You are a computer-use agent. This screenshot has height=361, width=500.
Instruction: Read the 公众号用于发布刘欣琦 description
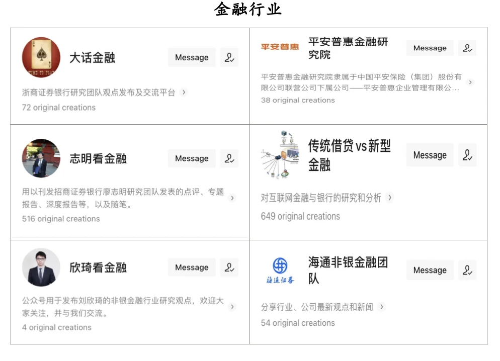pyautogui.click(x=123, y=307)
